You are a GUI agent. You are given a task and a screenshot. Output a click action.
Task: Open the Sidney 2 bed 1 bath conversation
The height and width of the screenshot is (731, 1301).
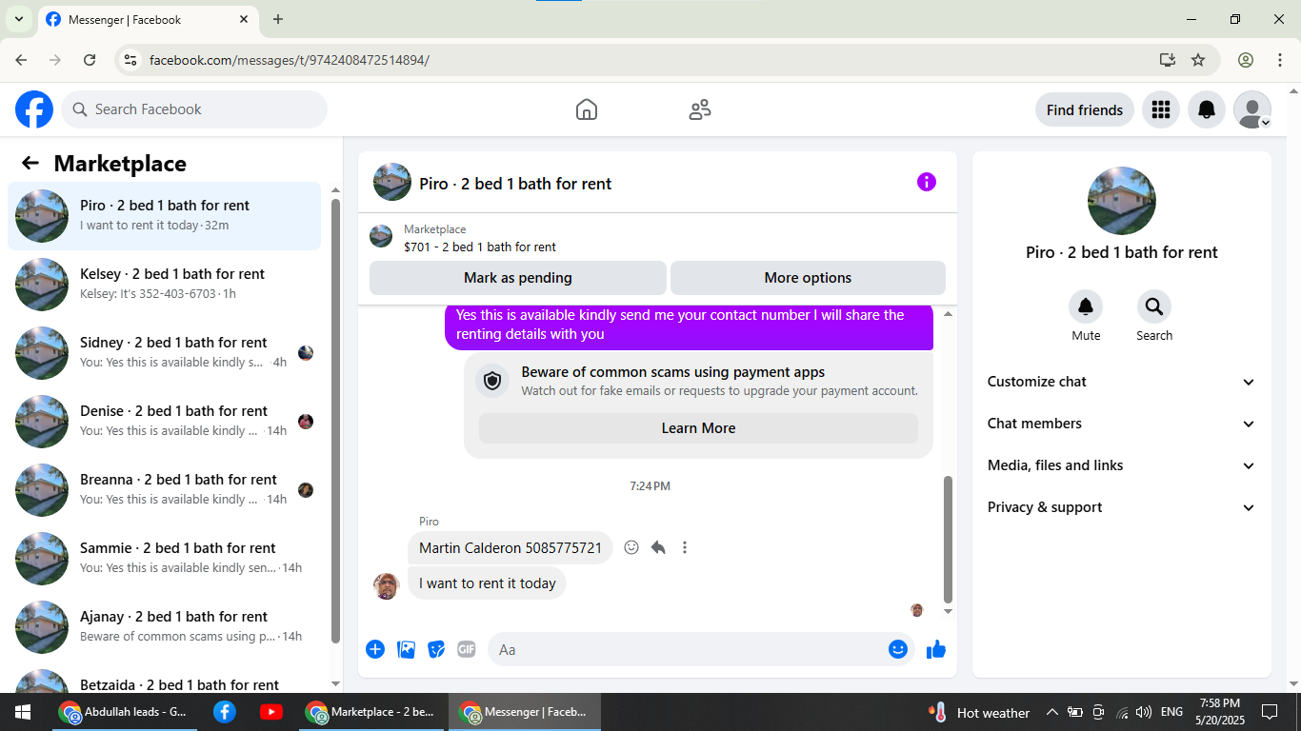point(165,353)
